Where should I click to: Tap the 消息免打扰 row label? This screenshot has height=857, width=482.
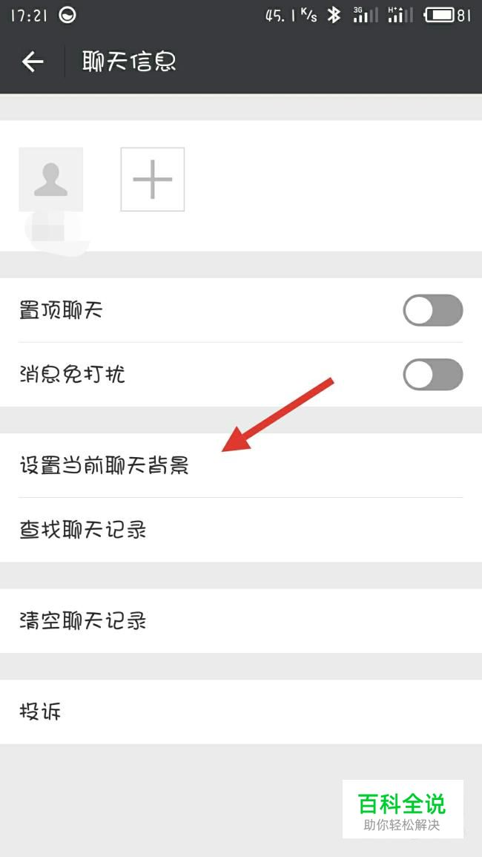[72, 375]
